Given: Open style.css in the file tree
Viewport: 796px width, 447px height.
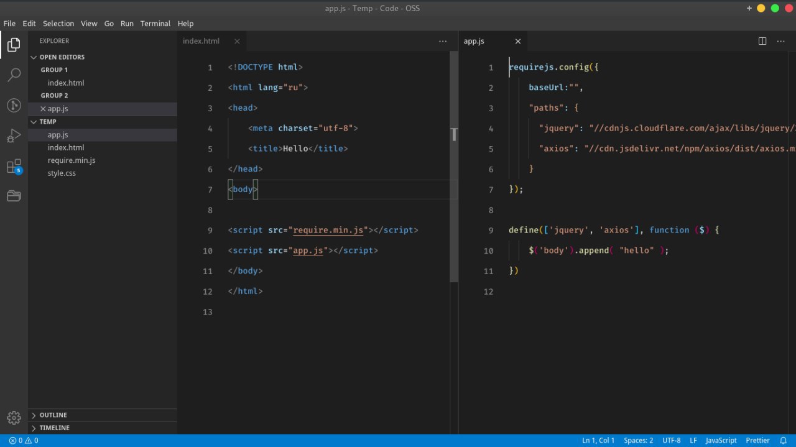Looking at the screenshot, I should (103, 173).
